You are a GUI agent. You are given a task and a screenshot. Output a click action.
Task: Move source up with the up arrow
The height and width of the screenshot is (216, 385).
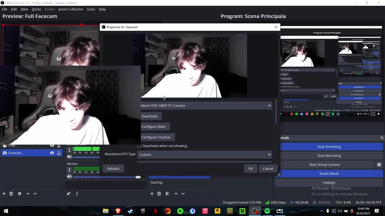coord(28,194)
